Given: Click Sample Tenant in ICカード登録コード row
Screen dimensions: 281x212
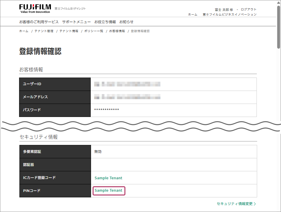Looking at the screenshot, I should click(x=109, y=178).
